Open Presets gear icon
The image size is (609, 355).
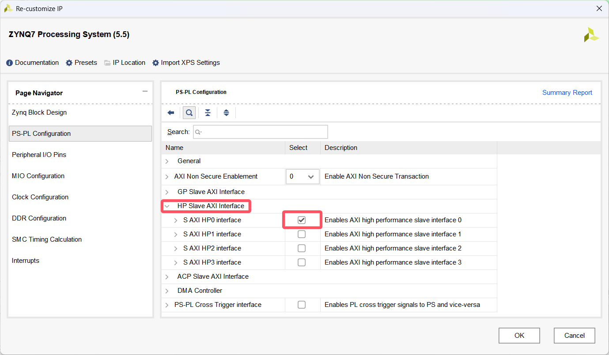point(69,63)
